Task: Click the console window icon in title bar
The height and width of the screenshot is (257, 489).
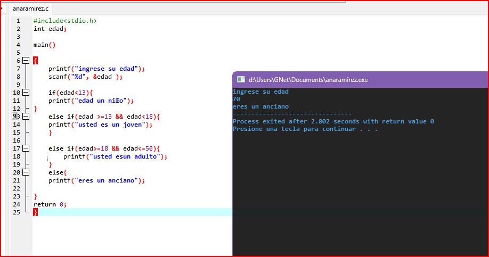Action: coord(241,80)
